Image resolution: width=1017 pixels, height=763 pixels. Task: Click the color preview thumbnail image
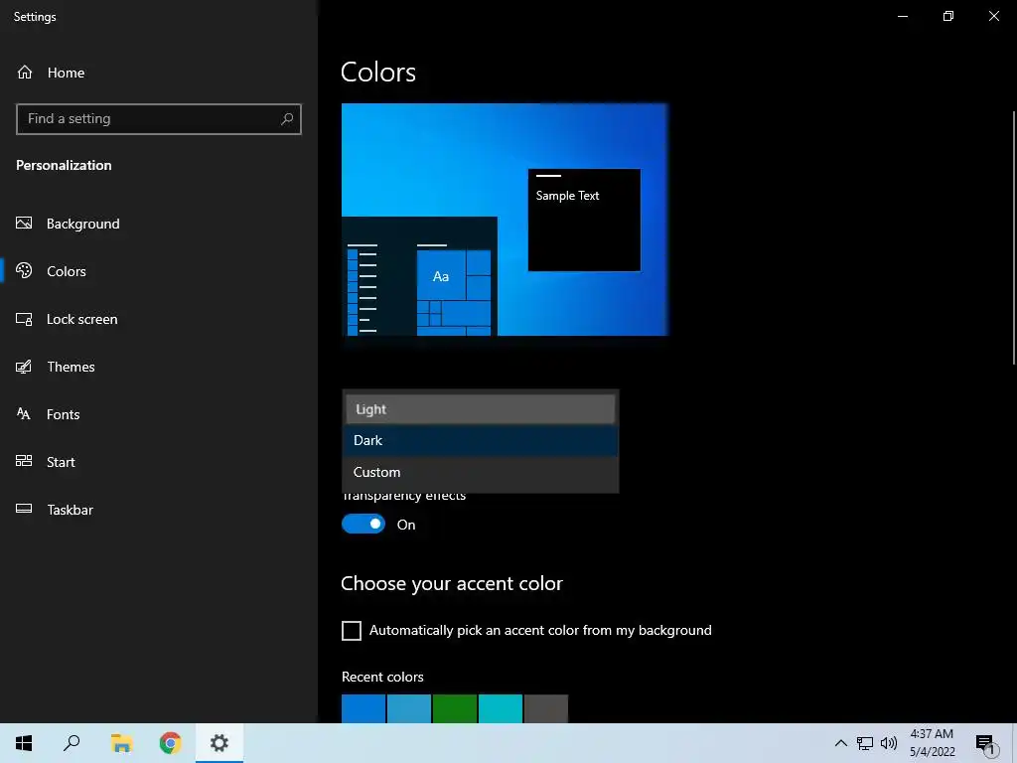(x=504, y=220)
